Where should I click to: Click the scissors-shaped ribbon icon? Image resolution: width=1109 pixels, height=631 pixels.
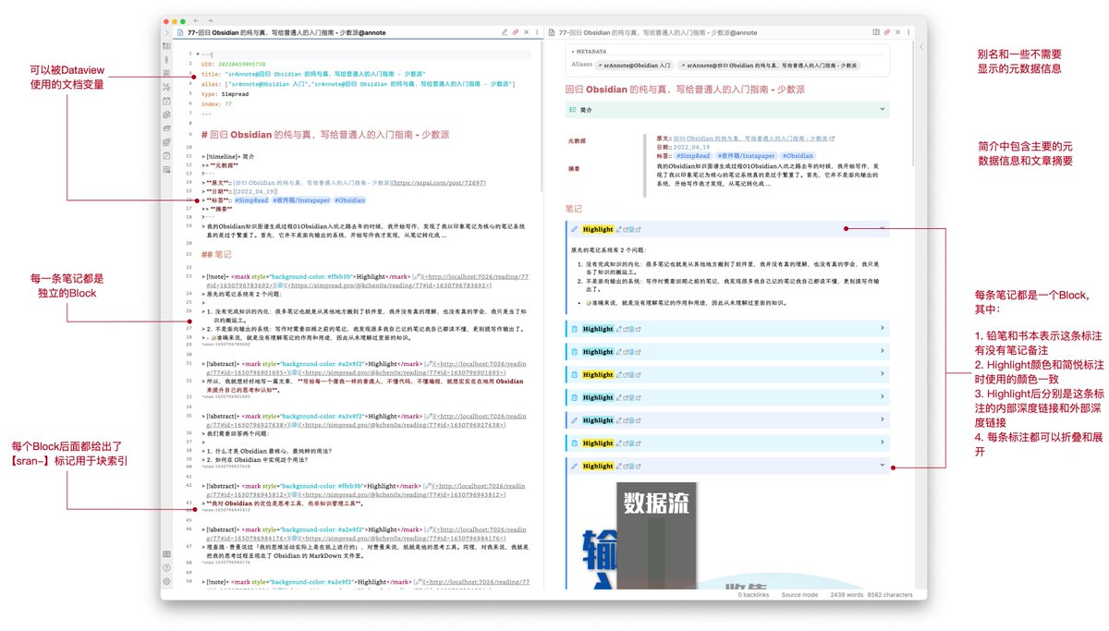[x=166, y=88]
